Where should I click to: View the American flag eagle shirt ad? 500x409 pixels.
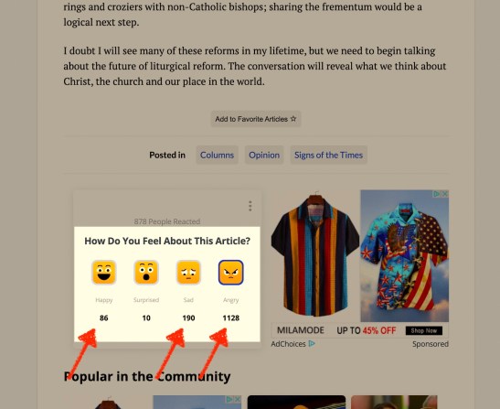[404, 256]
